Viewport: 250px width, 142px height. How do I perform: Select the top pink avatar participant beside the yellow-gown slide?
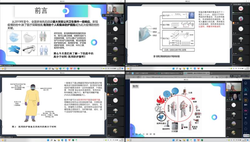click(x=115, y=80)
